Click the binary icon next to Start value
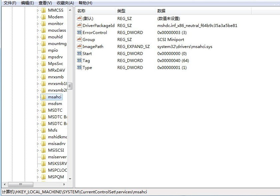Screen dimensions: 280x196 79,54
